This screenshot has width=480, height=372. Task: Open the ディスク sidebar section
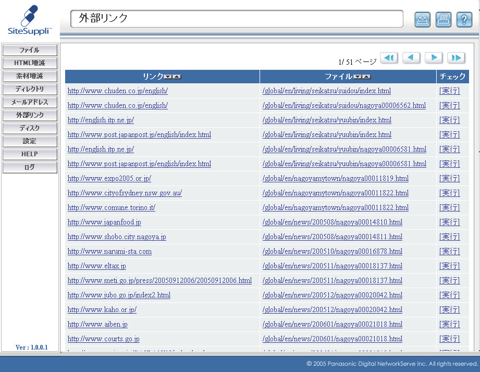pos(30,128)
